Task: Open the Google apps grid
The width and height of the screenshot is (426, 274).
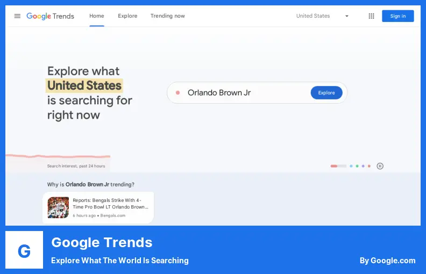Action: [371, 16]
